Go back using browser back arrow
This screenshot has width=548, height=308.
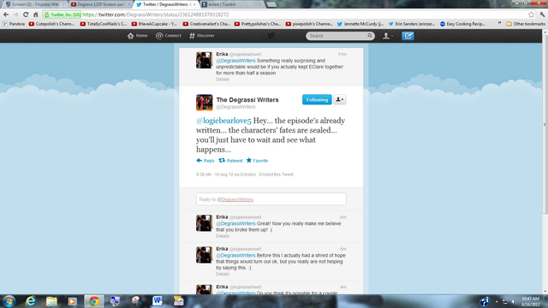[6, 15]
